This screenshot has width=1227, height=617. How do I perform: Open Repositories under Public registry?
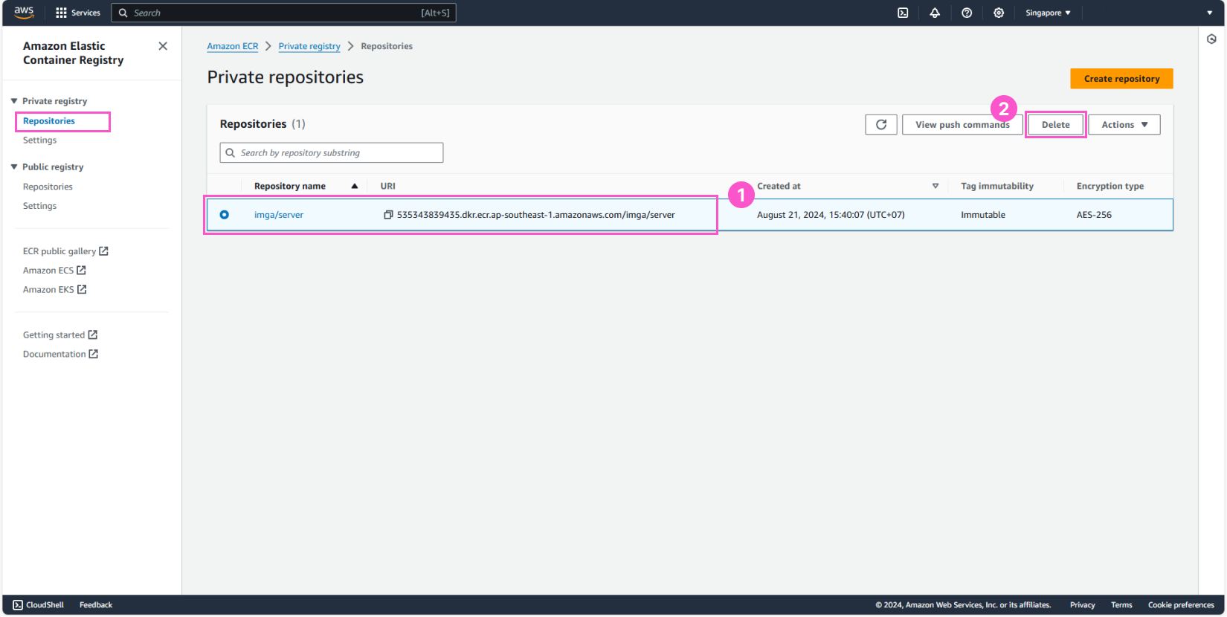[48, 187]
